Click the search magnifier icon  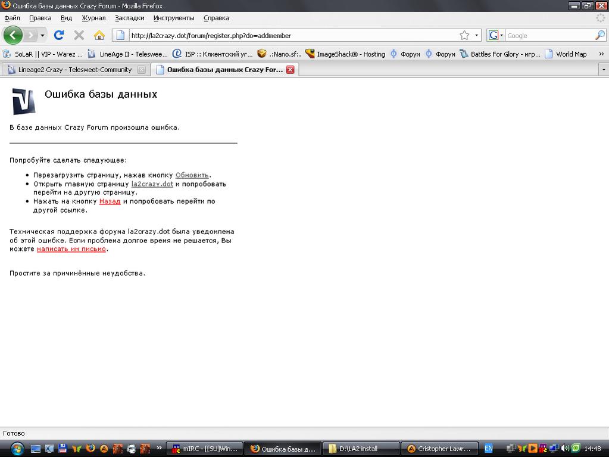click(599, 36)
